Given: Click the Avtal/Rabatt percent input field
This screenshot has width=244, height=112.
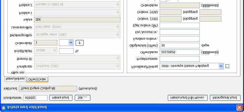Looking at the screenshot, I should click(66, 51).
